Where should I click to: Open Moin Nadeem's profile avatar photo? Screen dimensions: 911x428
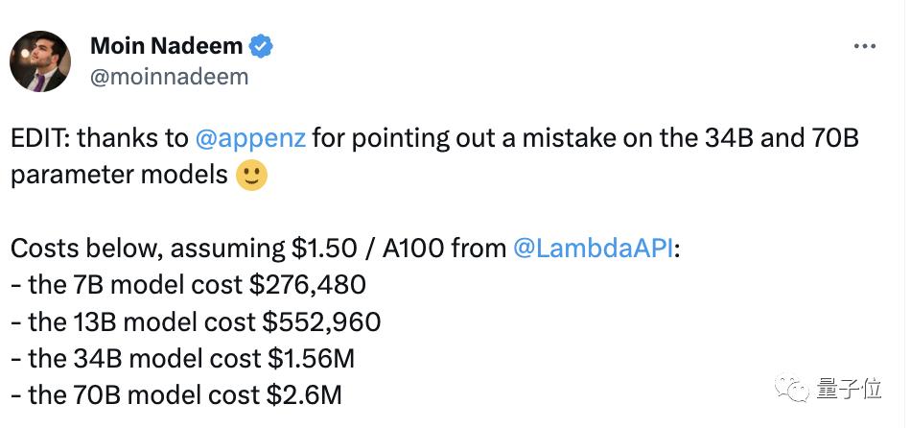point(39,61)
